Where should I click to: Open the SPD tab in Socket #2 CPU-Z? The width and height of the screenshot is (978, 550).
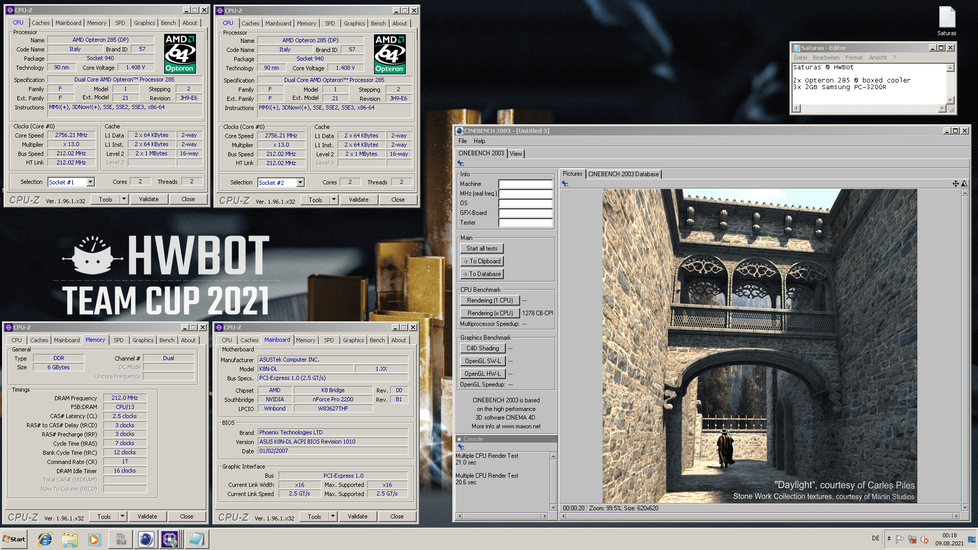(x=330, y=23)
